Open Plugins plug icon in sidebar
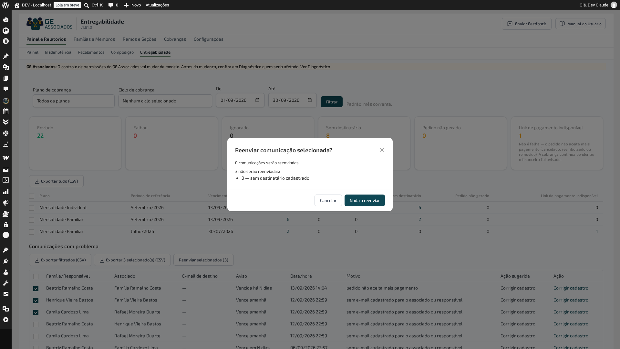This screenshot has width=620, height=349. pyautogui.click(x=6, y=261)
